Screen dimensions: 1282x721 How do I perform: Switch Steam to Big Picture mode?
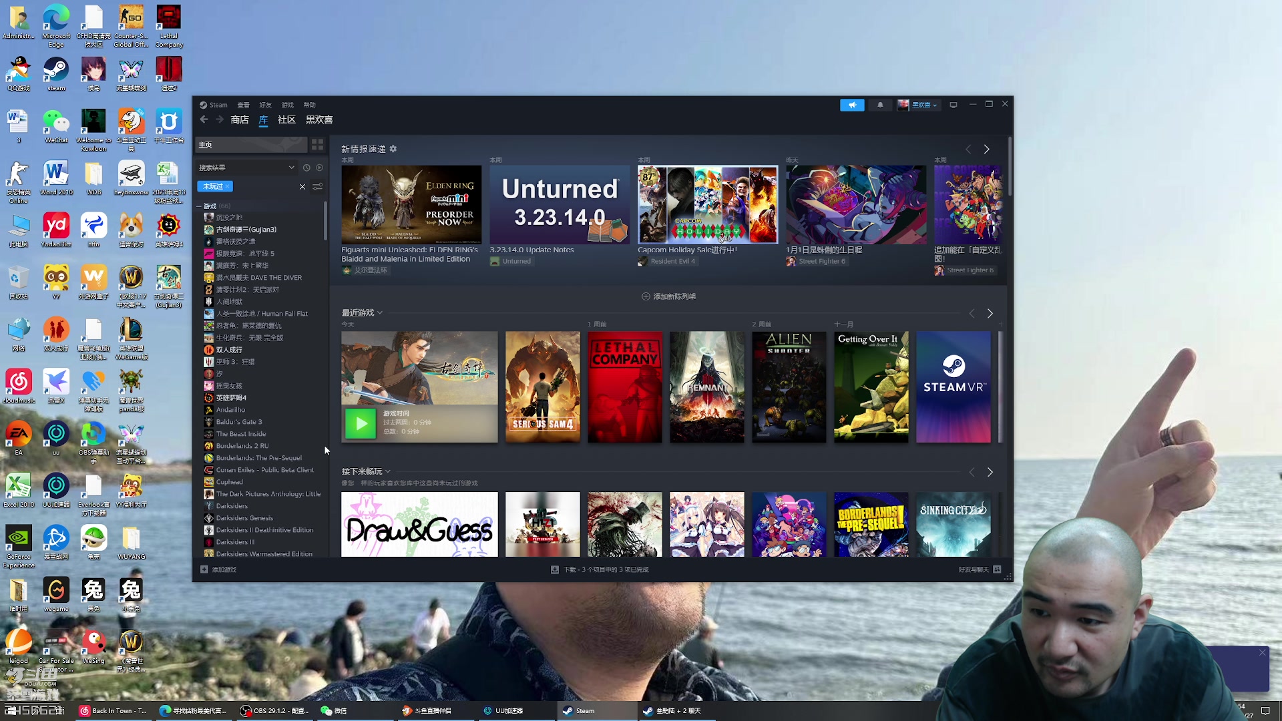pyautogui.click(x=953, y=105)
